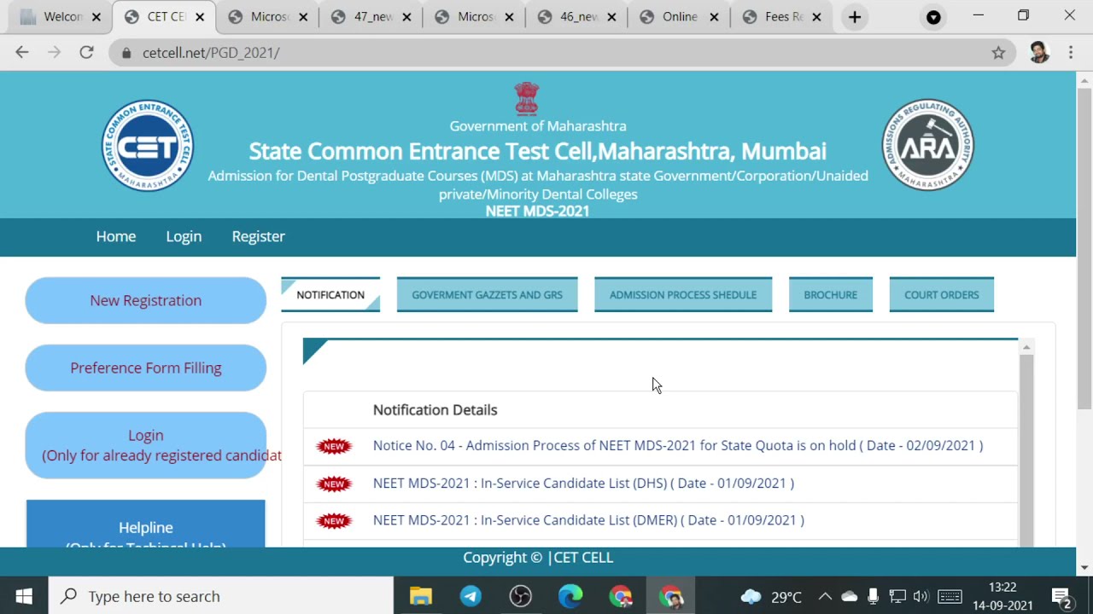Reload the page with the refresh icon
The width and height of the screenshot is (1093, 614).
click(86, 53)
